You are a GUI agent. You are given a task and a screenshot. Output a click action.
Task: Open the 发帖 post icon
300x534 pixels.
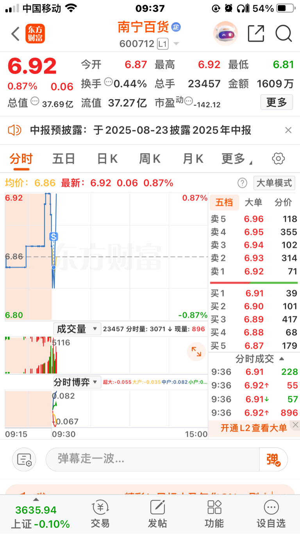click(x=157, y=514)
